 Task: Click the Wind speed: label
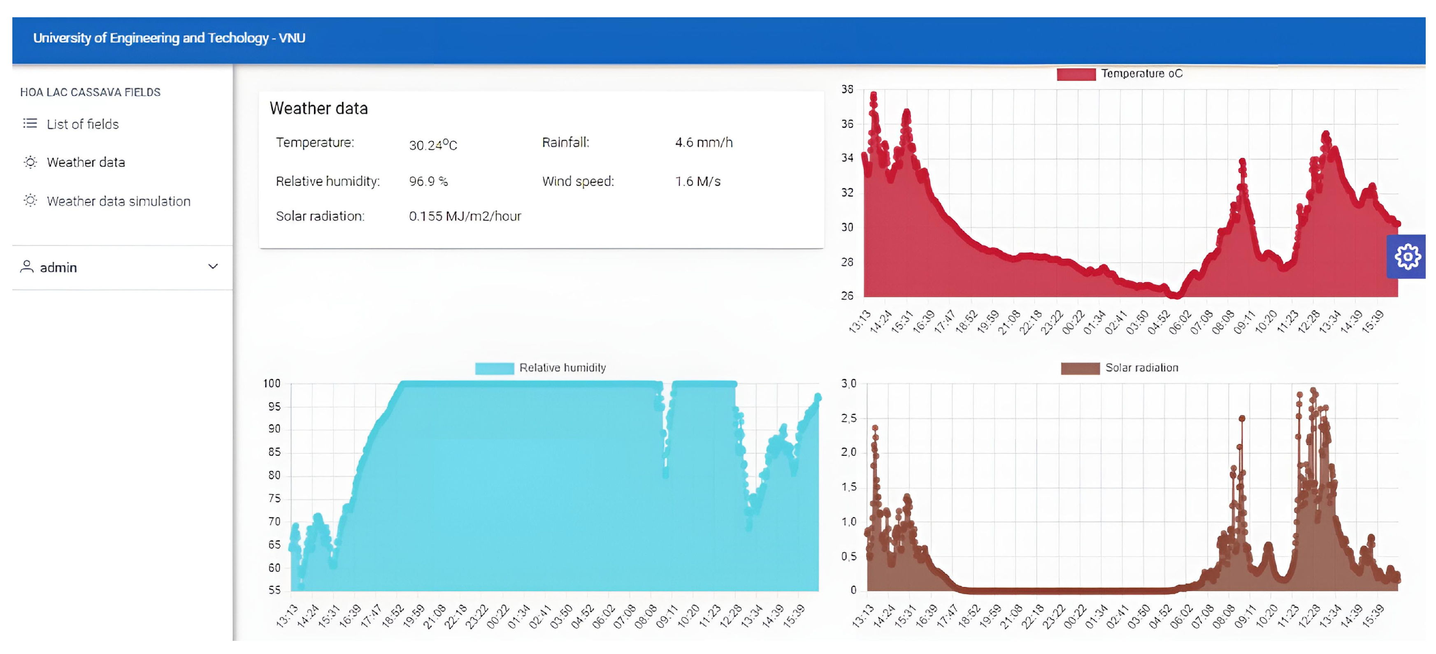pos(578,182)
